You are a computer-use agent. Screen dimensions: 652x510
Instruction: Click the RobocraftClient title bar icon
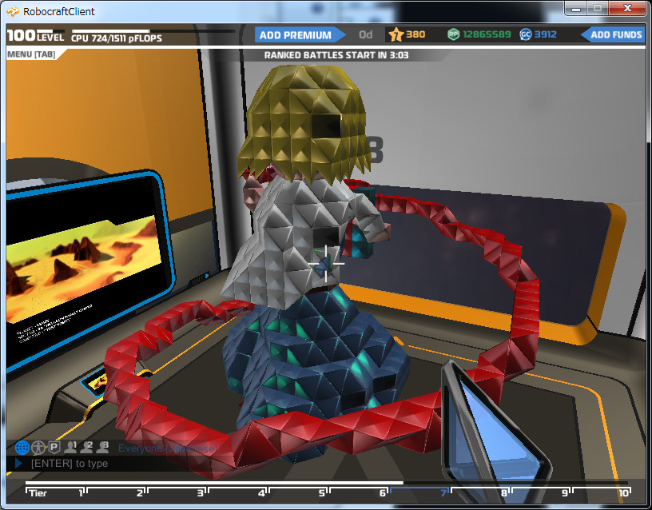[x=13, y=11]
